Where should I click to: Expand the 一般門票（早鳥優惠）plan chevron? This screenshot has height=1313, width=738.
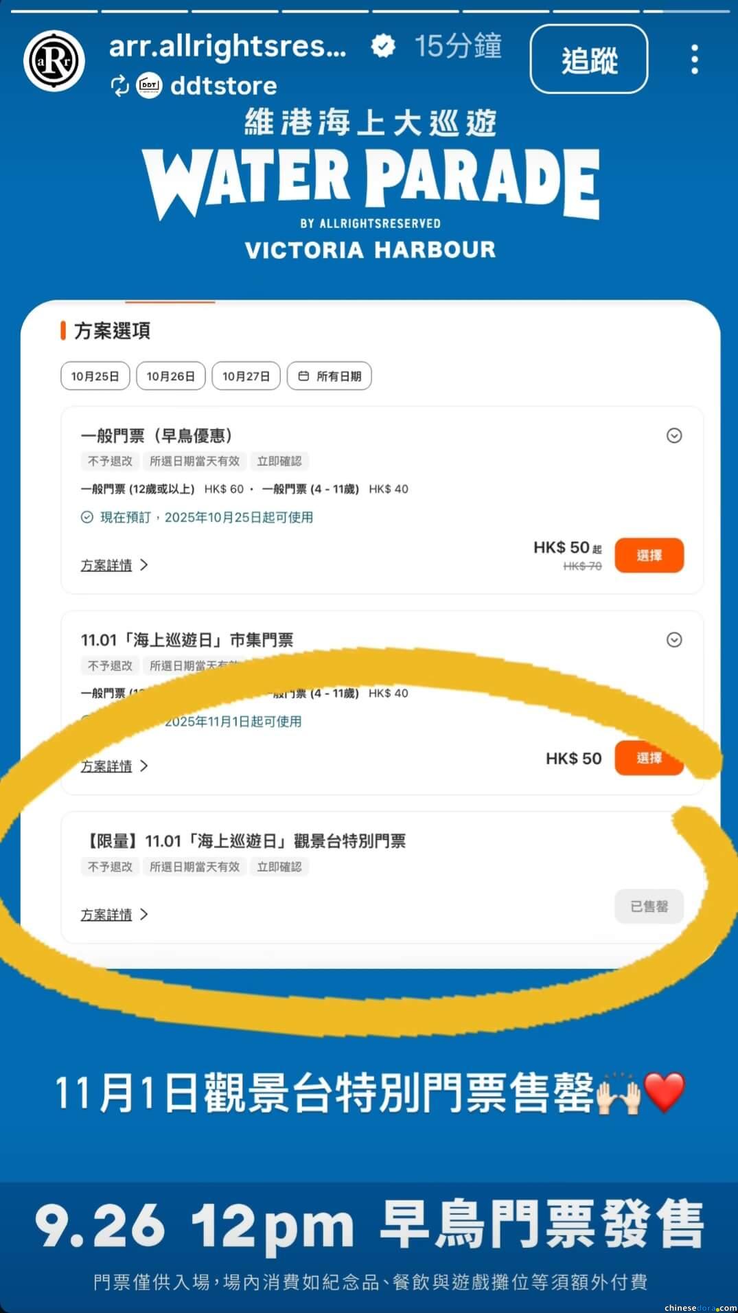click(674, 435)
